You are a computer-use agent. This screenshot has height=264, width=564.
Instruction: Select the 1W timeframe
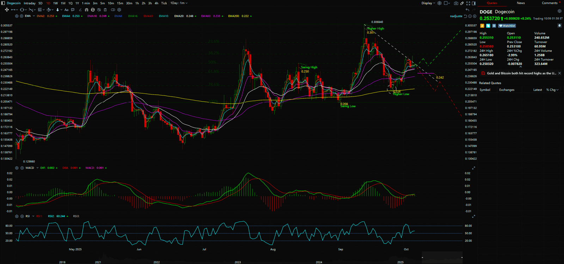[55, 3]
